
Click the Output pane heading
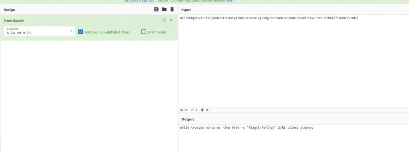pos(188,119)
